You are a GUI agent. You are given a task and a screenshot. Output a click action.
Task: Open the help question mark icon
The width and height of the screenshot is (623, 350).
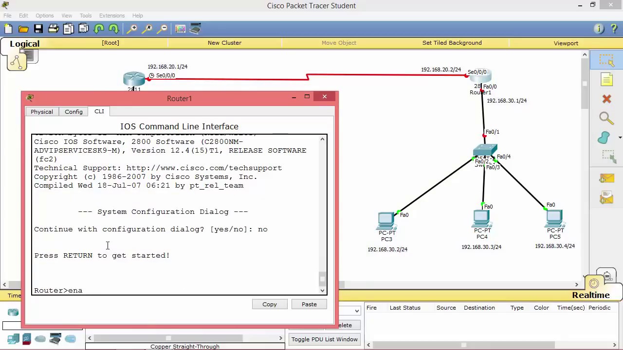point(614,29)
